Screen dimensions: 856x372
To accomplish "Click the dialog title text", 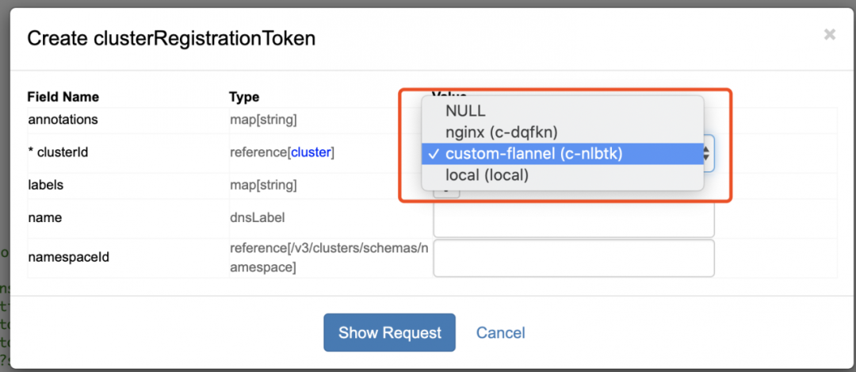I will (171, 39).
